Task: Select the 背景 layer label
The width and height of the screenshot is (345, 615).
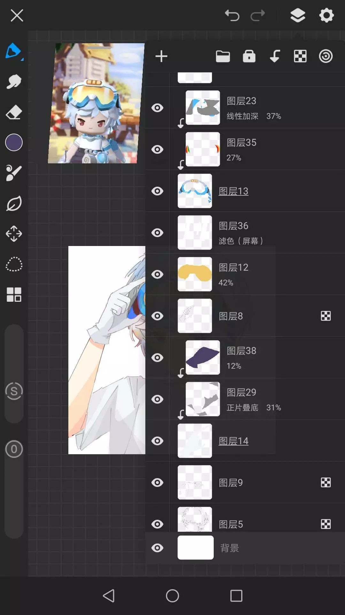Action: coord(230,548)
